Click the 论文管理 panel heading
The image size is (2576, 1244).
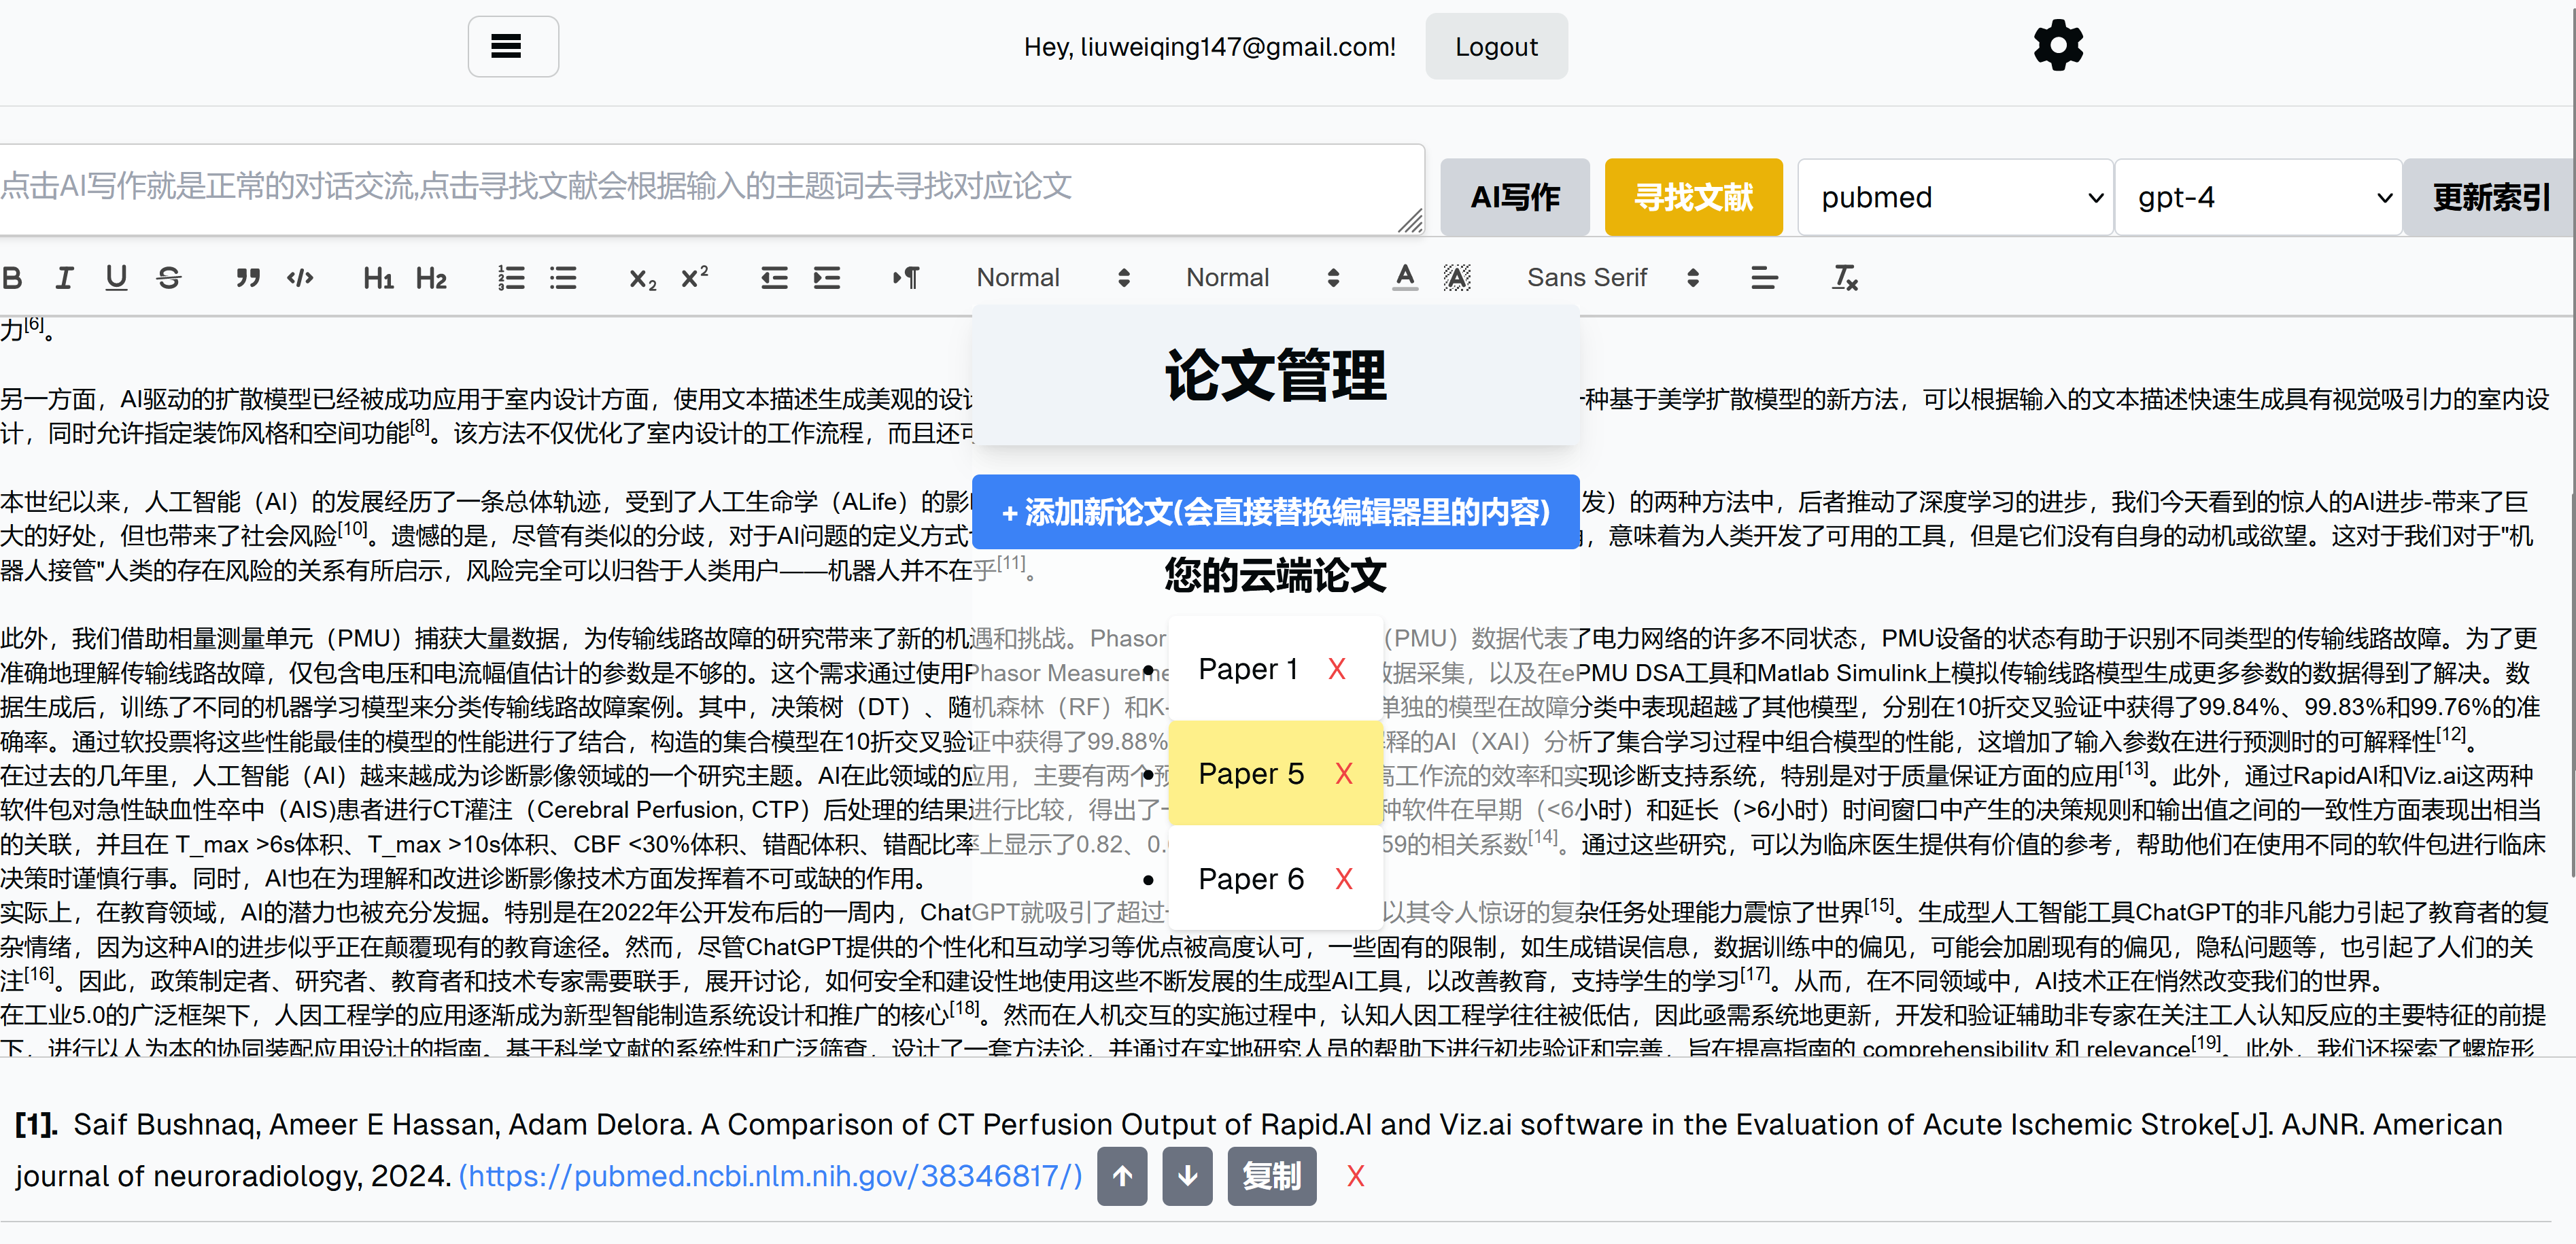click(x=1275, y=376)
